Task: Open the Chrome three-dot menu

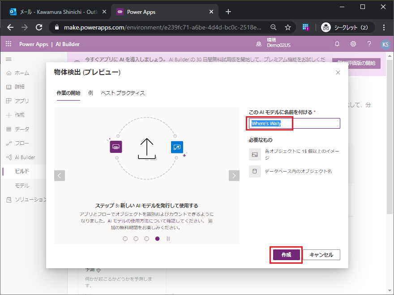Action: (x=384, y=27)
